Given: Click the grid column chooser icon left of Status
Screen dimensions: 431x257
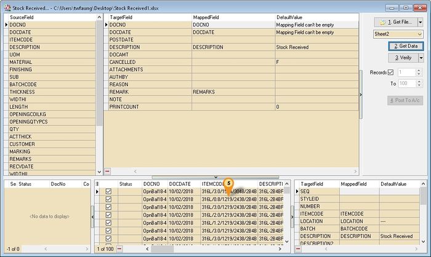Looking at the screenshot, I should (99, 184).
